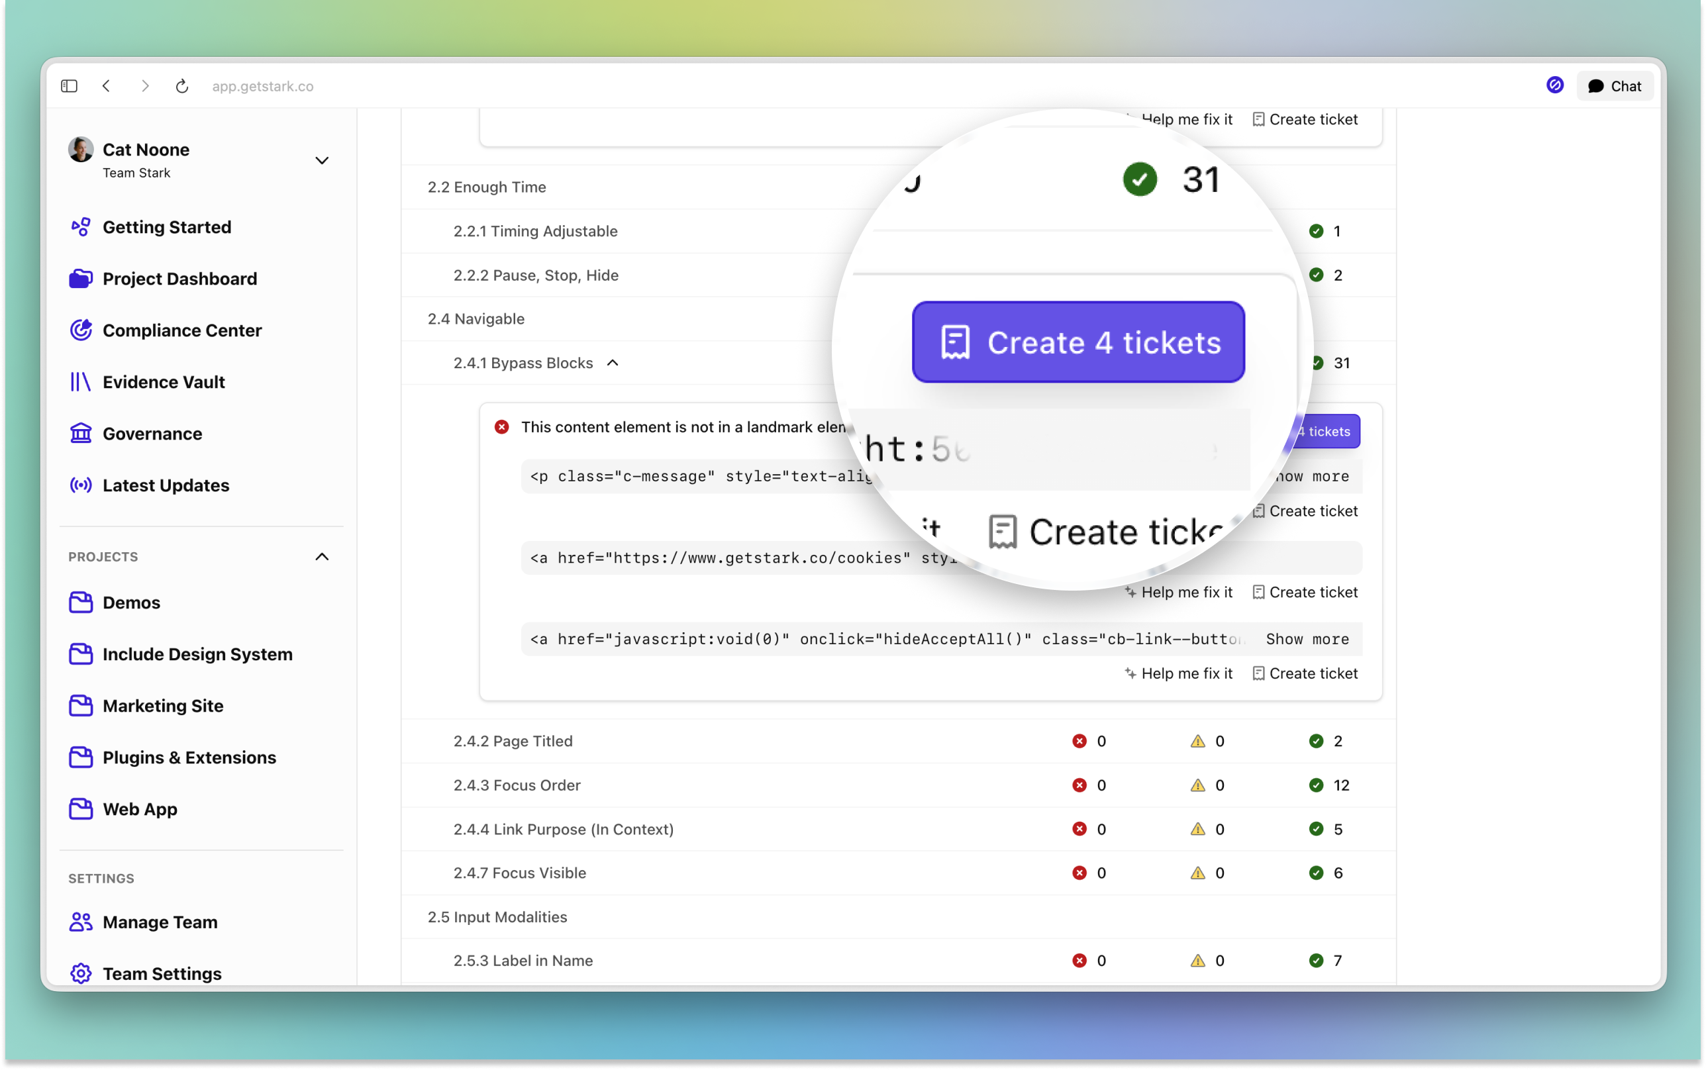
Task: Click the warning triangle in Label in Name row
Action: point(1197,960)
